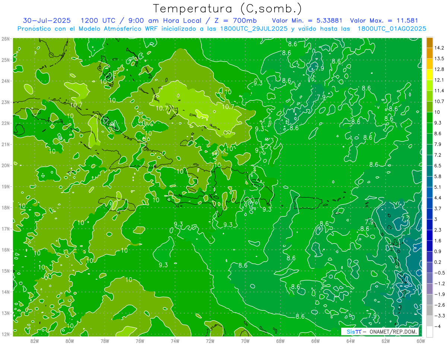Click "Valor Max. = 11.581" in header
This screenshot has height=346, width=447.
pos(384,21)
